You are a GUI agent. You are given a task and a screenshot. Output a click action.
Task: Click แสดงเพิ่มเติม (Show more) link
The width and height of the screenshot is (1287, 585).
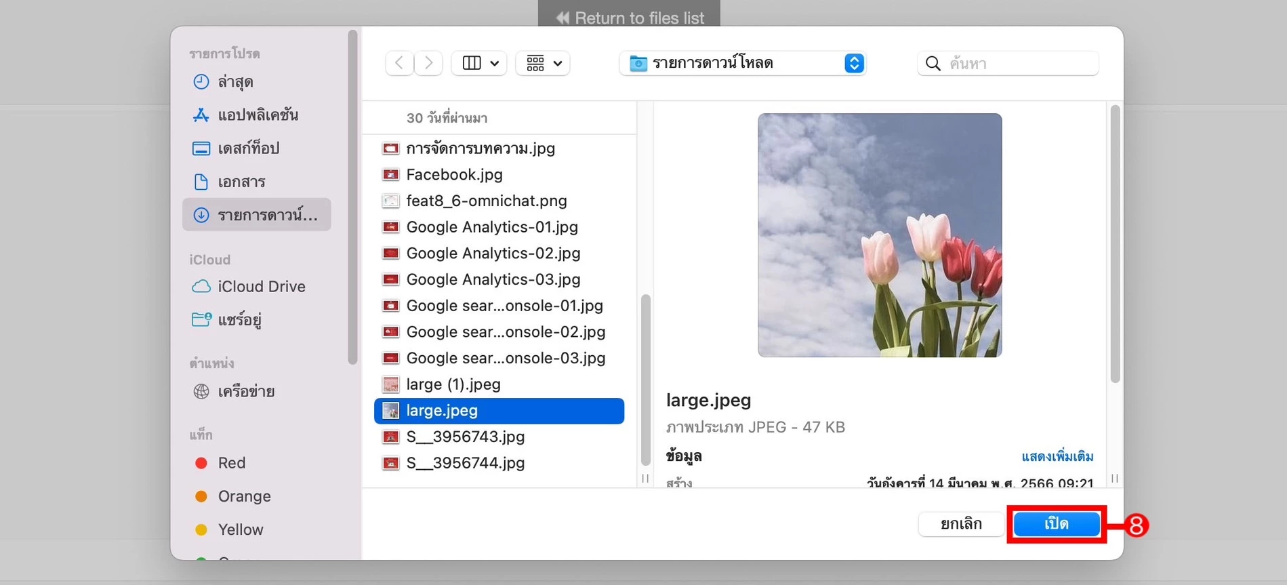tap(1057, 457)
